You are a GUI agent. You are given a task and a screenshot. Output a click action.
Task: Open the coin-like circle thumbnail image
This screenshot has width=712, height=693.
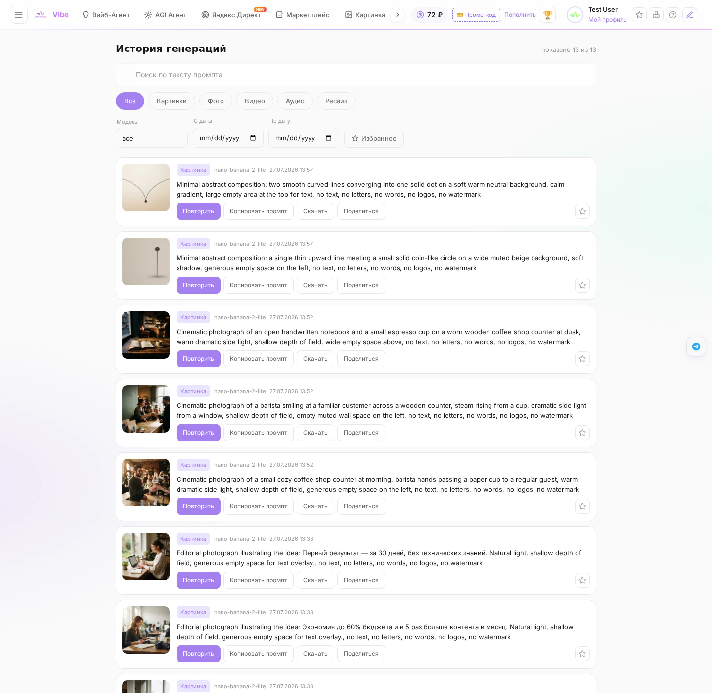(146, 261)
